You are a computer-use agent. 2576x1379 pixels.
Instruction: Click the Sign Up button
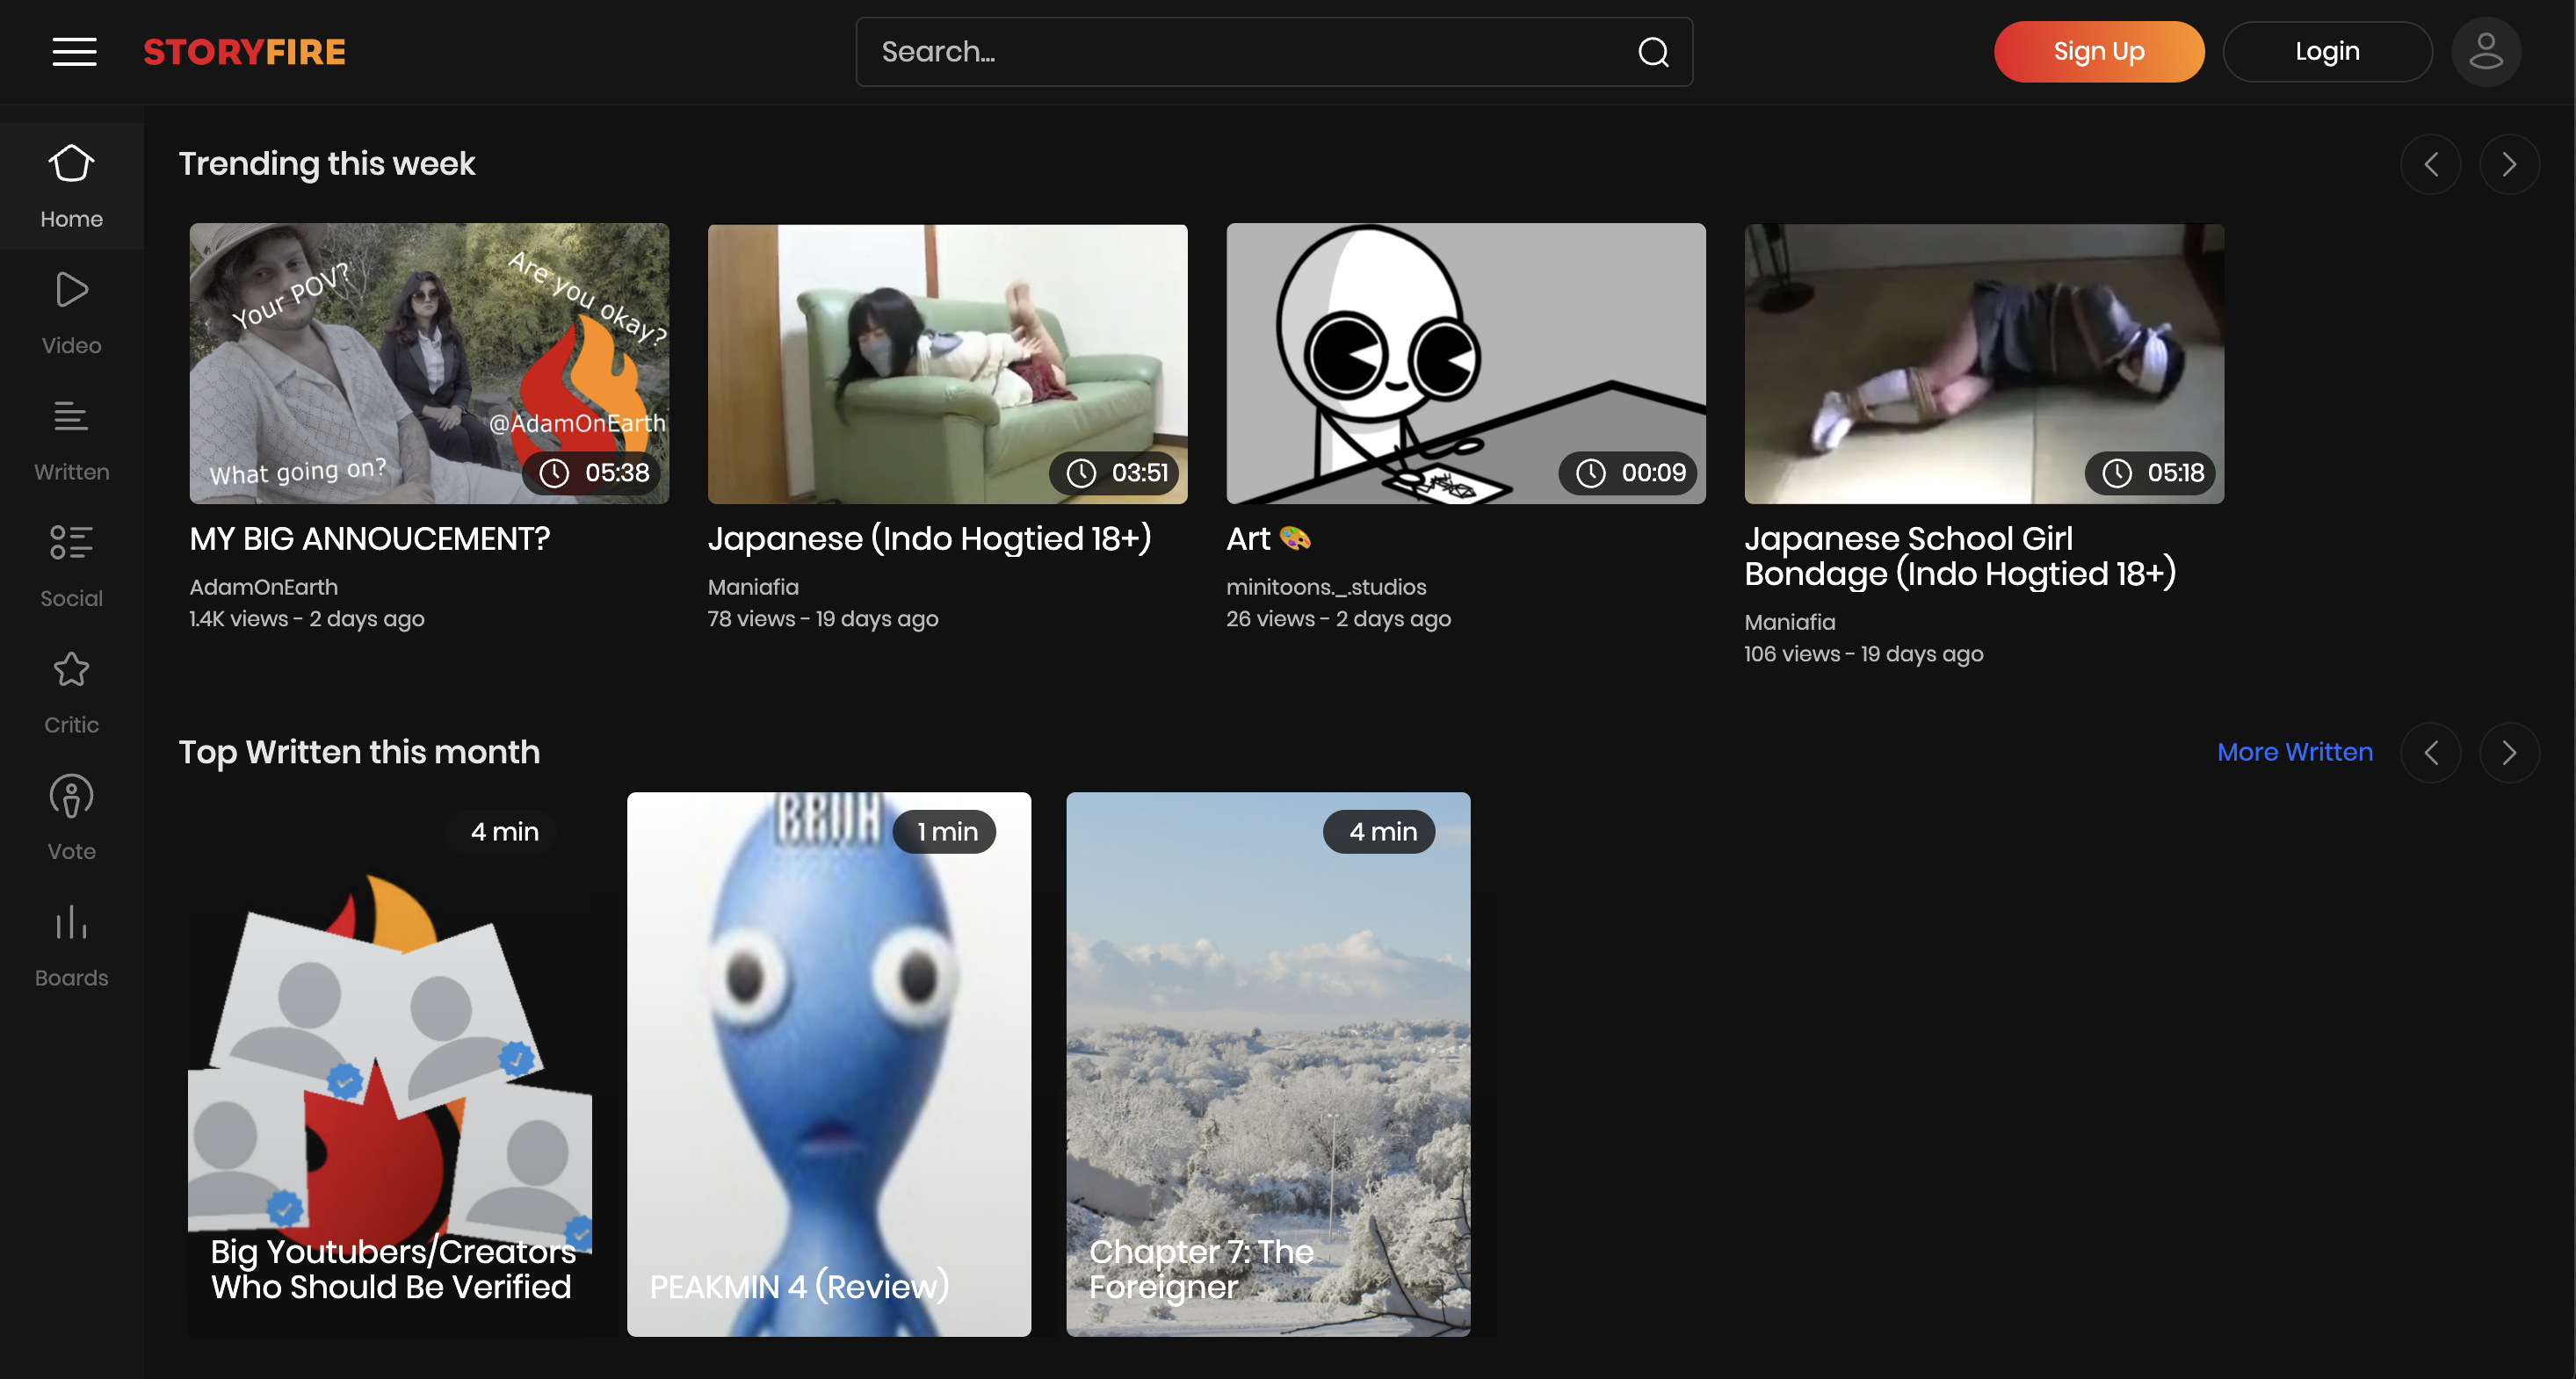tap(2098, 52)
